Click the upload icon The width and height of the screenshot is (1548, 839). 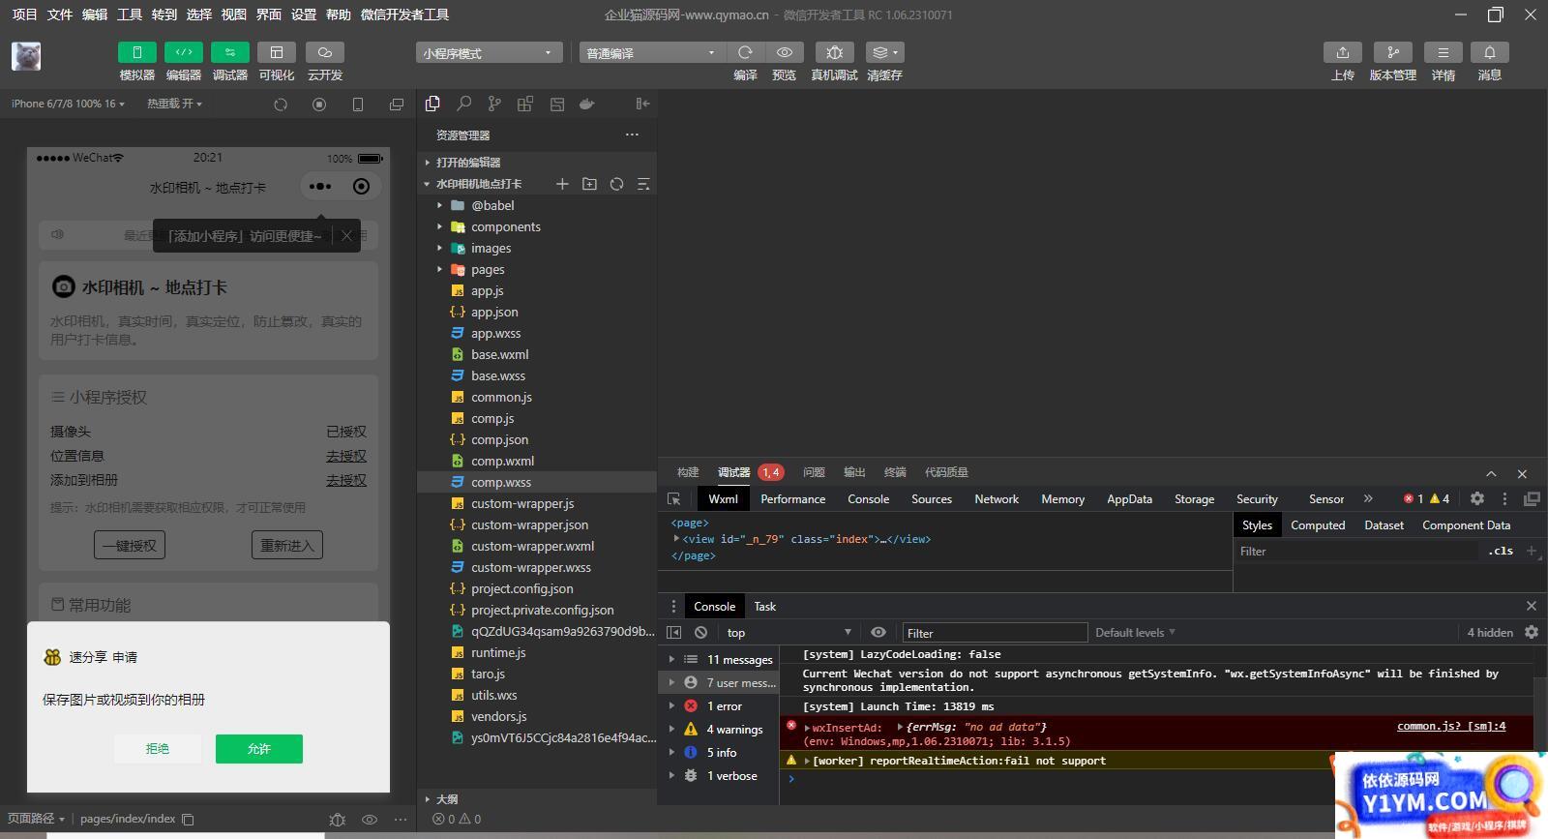coord(1343,52)
